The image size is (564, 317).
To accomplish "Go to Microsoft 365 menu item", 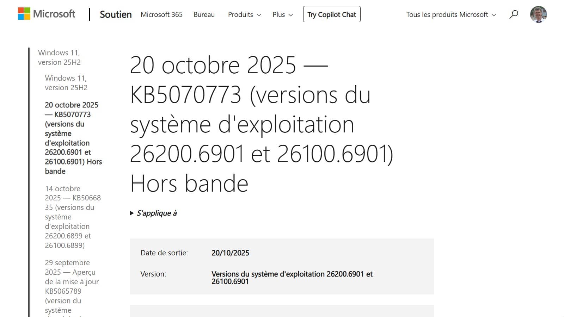I will 161,14.
